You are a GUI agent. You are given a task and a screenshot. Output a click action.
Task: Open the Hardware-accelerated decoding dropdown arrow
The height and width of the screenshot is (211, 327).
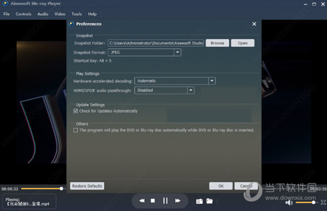[212, 81]
